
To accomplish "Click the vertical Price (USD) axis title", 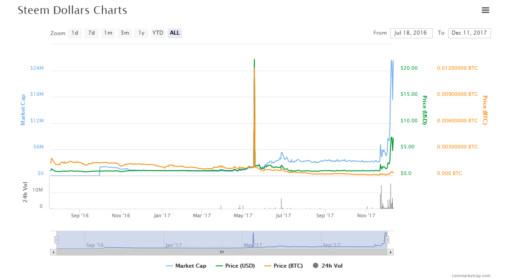I will click(424, 110).
